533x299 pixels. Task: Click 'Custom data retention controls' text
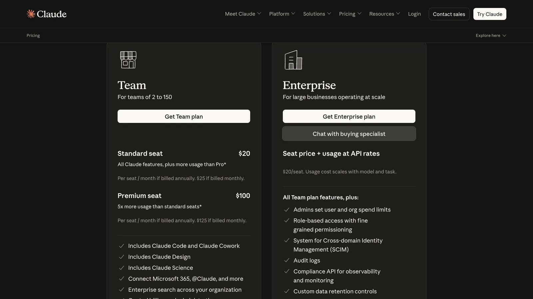click(335, 291)
